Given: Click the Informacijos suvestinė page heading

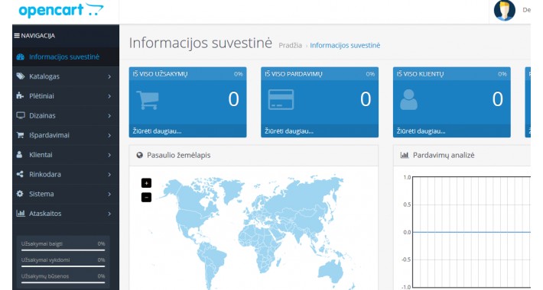Looking at the screenshot, I should tap(200, 43).
